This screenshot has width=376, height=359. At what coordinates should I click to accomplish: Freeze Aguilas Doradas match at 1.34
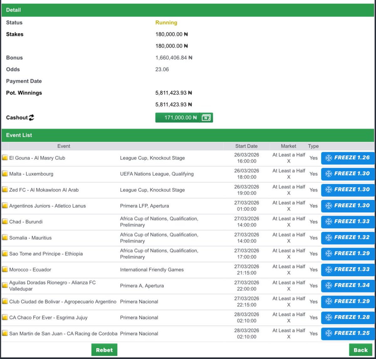click(x=348, y=286)
